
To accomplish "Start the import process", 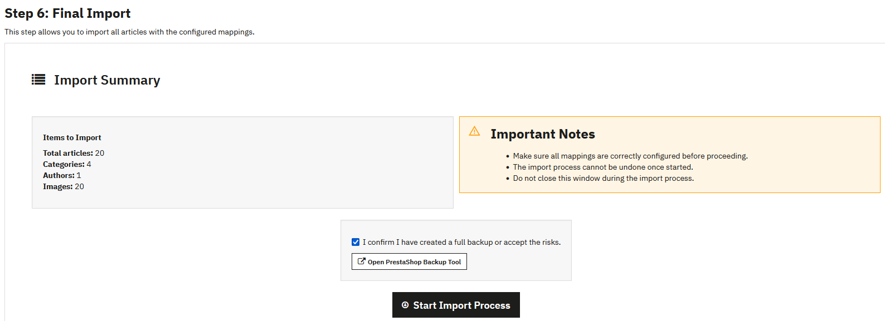I will click(x=456, y=305).
